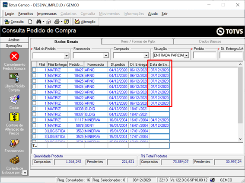Check the box for pedido 18423

tap(34, 92)
